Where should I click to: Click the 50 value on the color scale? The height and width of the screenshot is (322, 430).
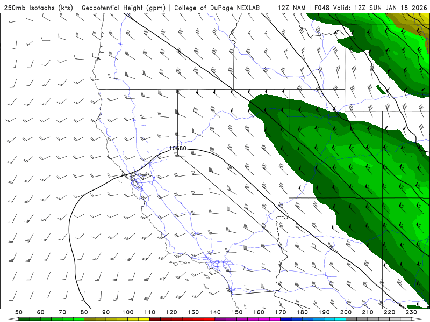(19, 312)
